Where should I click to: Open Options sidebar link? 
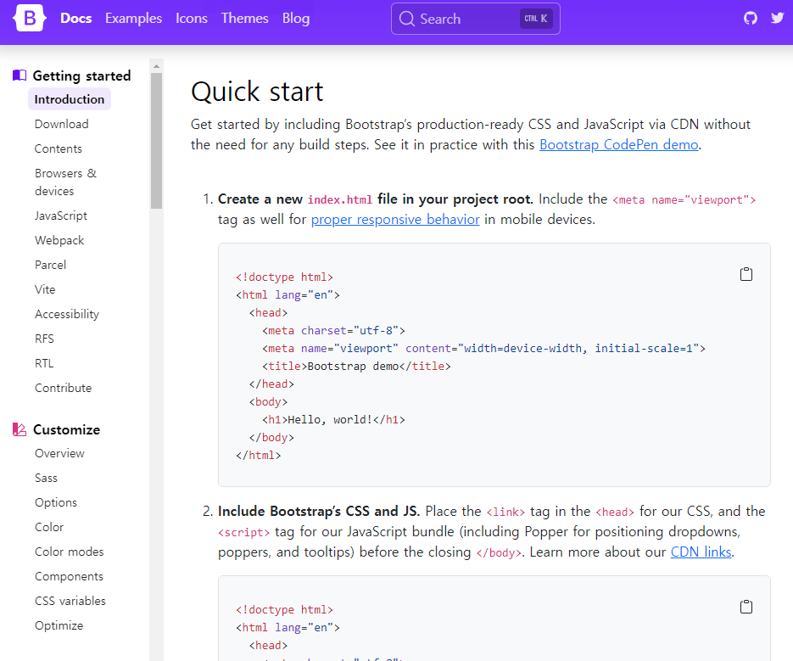point(56,502)
